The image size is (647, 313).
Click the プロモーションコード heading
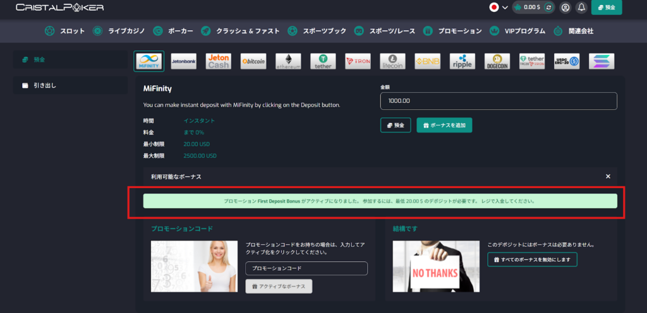pos(182,228)
